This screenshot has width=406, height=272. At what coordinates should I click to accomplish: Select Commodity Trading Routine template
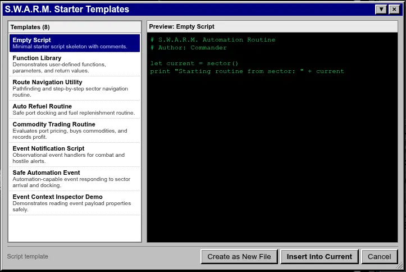(75, 130)
